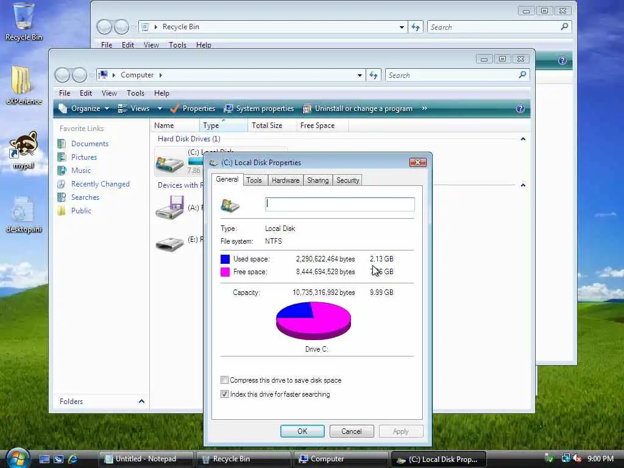This screenshot has height=468, width=624.
Task: Toggle Index this drive for faster searching
Action: click(x=224, y=394)
